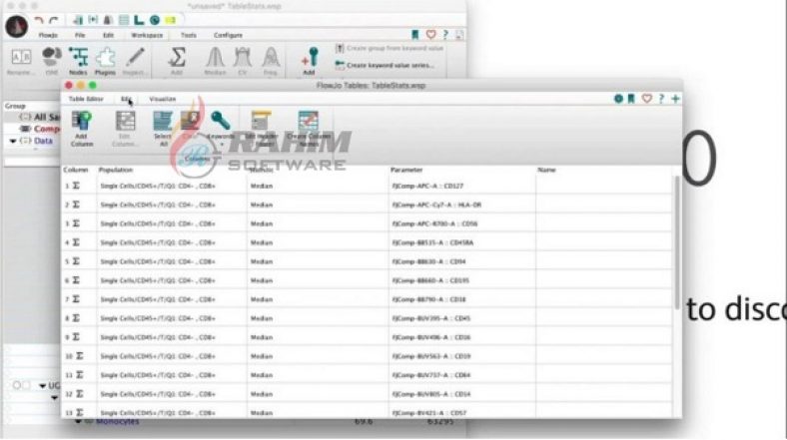Click the Parameter column header
This screenshot has height=440, width=787.
point(406,170)
